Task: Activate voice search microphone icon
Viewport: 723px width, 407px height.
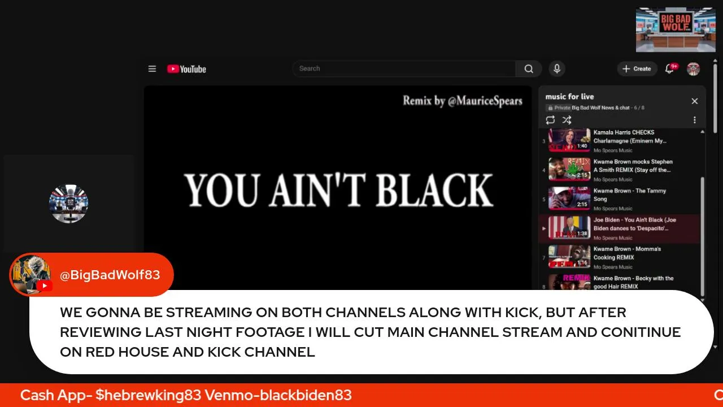Action: [x=557, y=68]
